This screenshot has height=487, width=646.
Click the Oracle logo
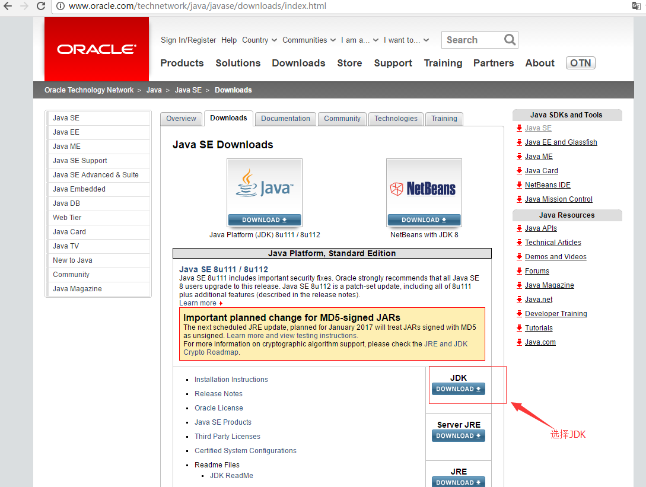[97, 49]
